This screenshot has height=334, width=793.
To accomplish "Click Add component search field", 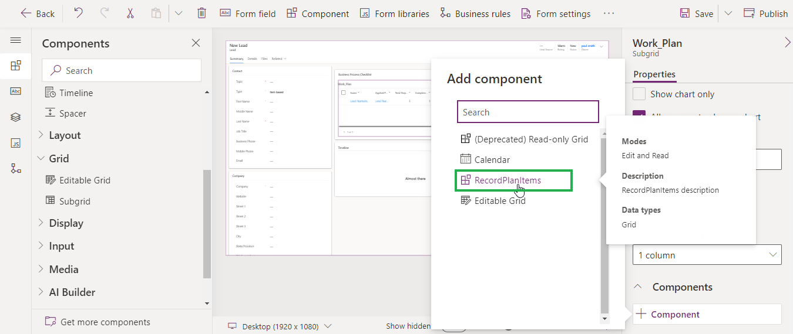I will pyautogui.click(x=527, y=112).
